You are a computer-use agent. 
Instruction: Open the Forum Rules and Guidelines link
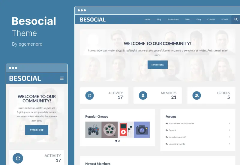[181, 123]
